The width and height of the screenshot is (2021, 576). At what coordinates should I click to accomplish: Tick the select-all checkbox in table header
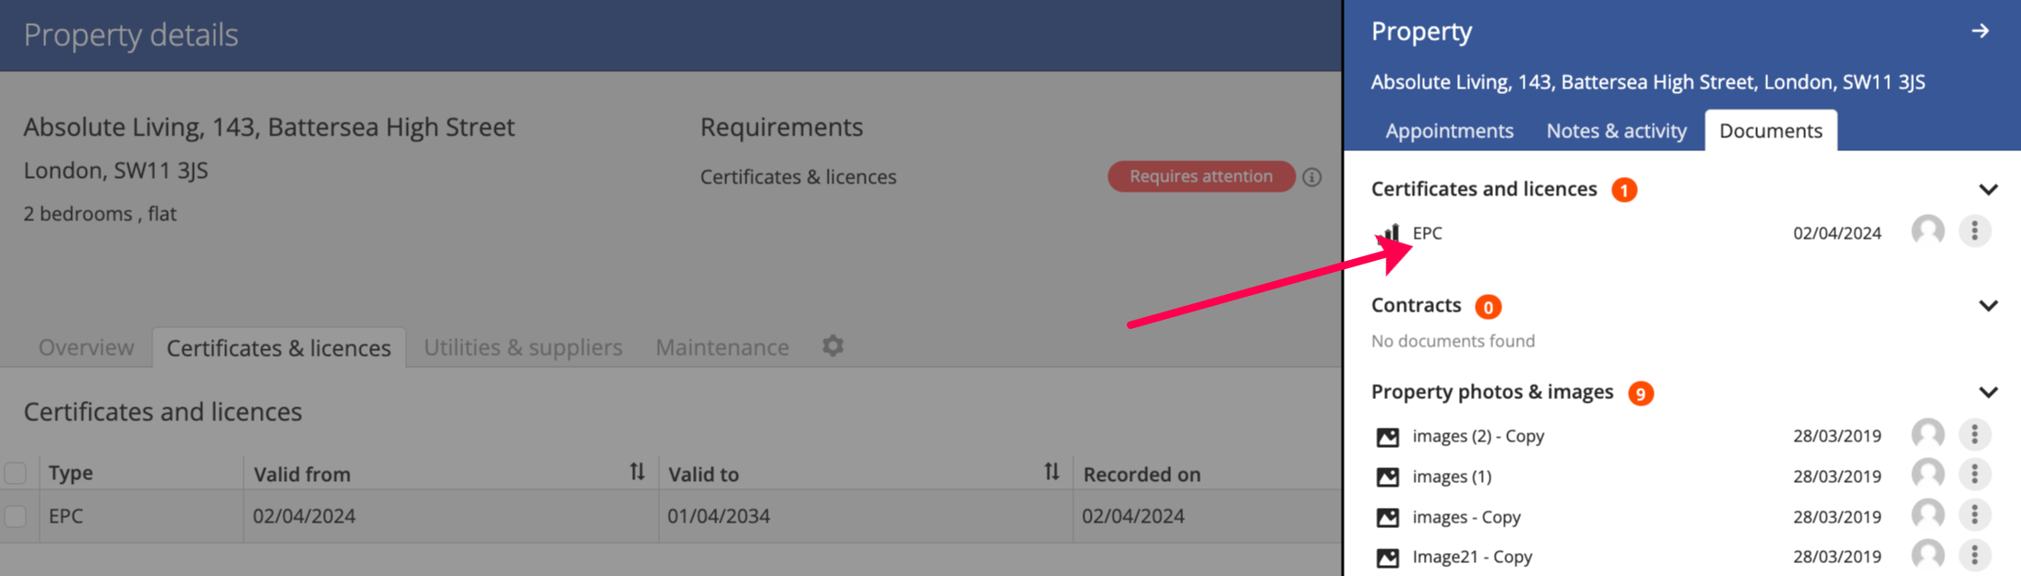tap(16, 474)
